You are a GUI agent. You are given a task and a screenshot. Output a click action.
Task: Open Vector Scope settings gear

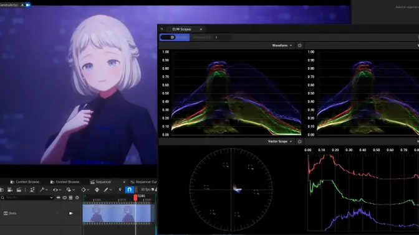pyautogui.click(x=299, y=142)
